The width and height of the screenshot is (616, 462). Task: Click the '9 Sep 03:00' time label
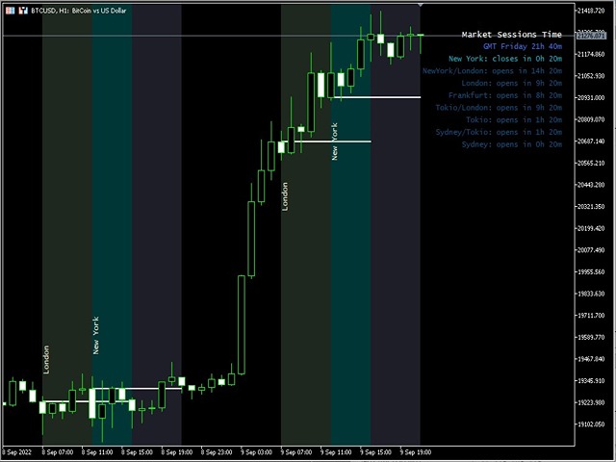[x=256, y=452]
